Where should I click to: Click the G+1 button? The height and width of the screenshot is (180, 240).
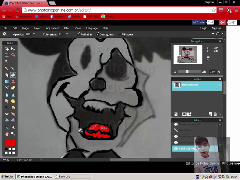pos(223,22)
